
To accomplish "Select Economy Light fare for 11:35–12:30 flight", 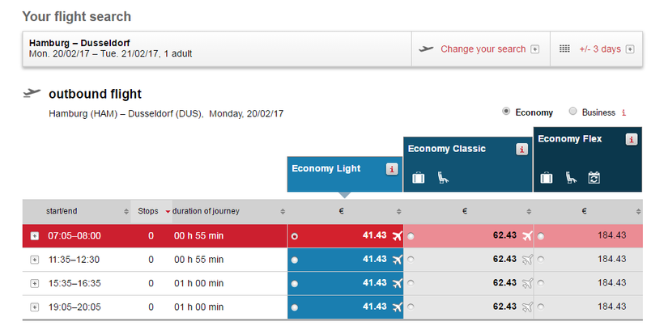I will coord(294,260).
